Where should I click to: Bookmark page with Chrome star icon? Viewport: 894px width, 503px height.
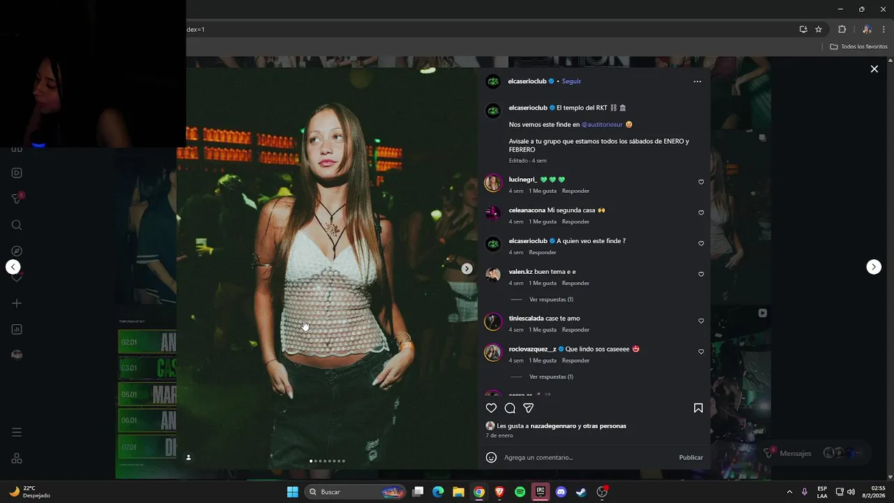(819, 29)
